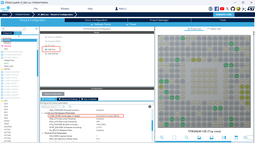
Task: Rotate chip clockwise icon
Action: pyautogui.click(x=199, y=138)
